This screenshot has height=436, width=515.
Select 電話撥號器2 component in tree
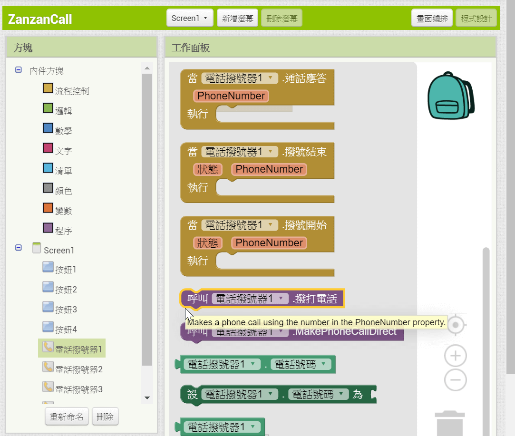pos(73,369)
